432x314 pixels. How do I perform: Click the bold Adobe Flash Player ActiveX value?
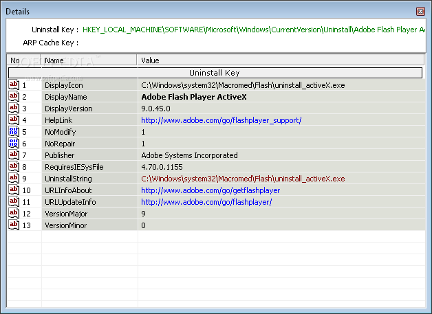coord(194,97)
